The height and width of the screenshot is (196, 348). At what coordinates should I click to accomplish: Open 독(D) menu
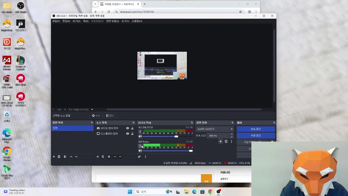(86, 21)
